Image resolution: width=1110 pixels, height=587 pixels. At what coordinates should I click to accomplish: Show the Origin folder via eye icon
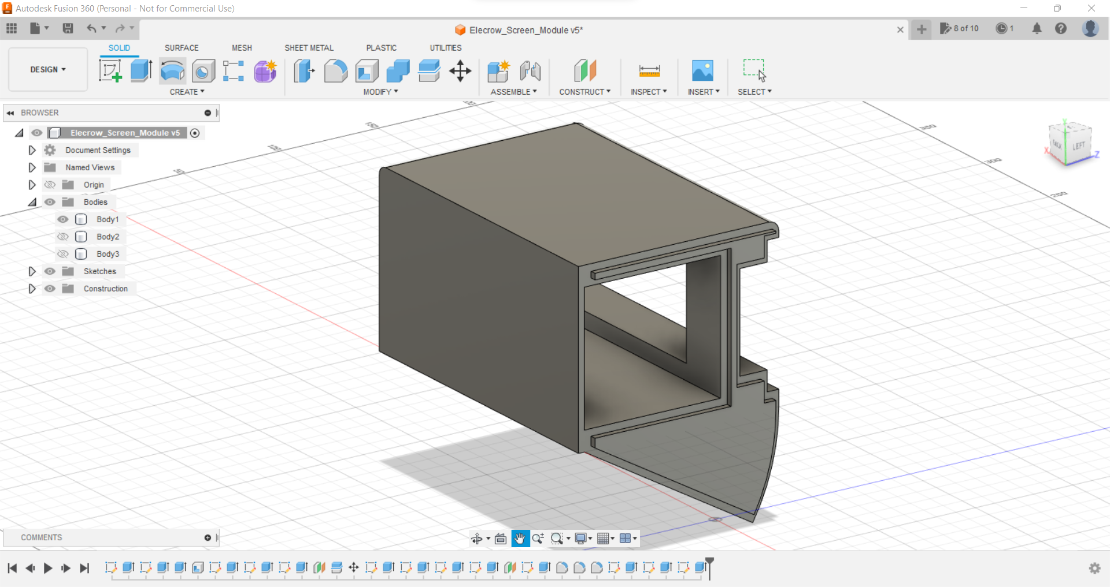(50, 185)
